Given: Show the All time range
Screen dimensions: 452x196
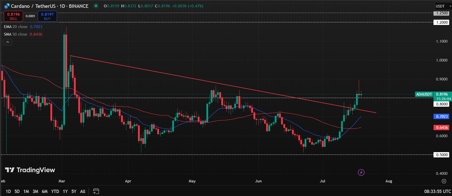Looking at the screenshot, I should click(x=83, y=191).
